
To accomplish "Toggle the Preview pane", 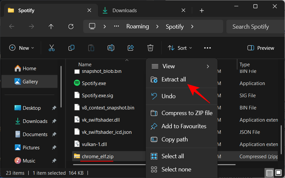I will tap(261, 48).
